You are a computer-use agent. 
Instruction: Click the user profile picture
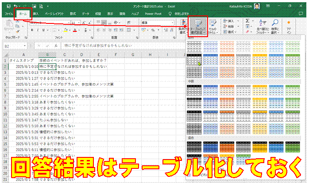(x=257, y=6)
